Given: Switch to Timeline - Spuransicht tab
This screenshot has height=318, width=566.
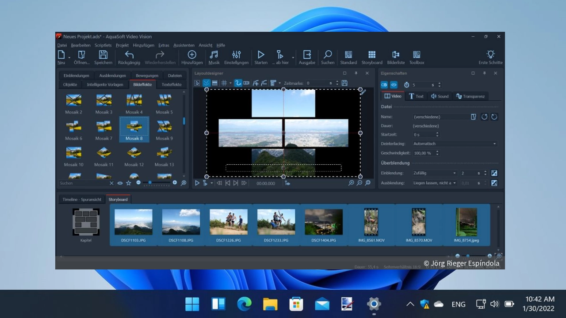Looking at the screenshot, I should (82, 199).
